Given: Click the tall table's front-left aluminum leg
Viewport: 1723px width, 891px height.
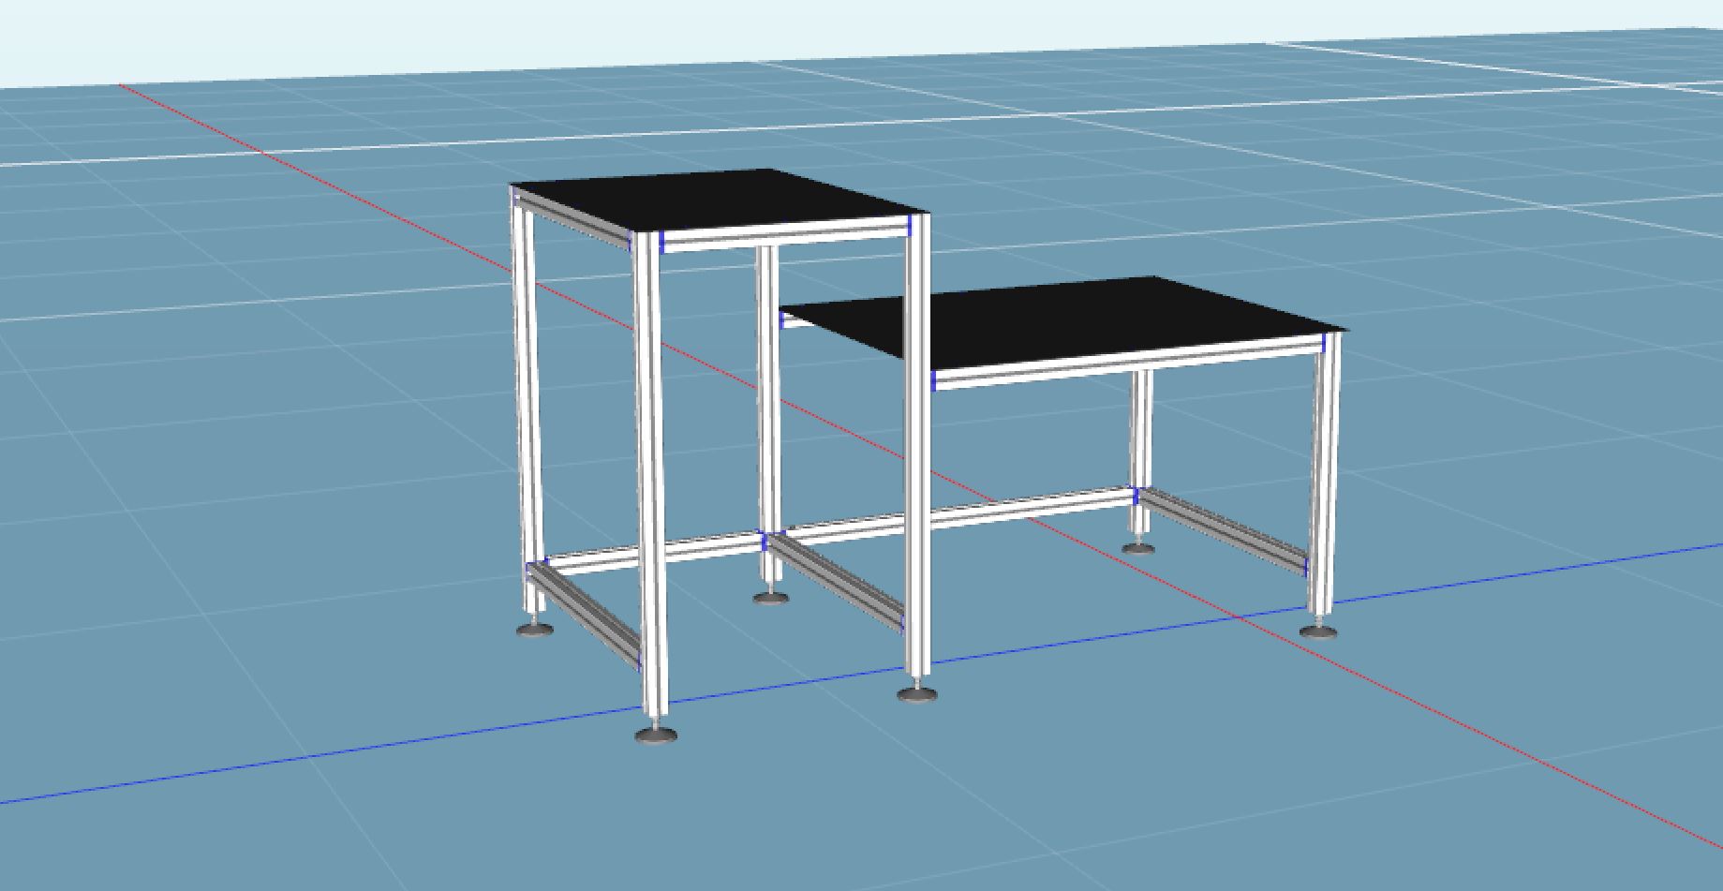Looking at the screenshot, I should point(651,468).
